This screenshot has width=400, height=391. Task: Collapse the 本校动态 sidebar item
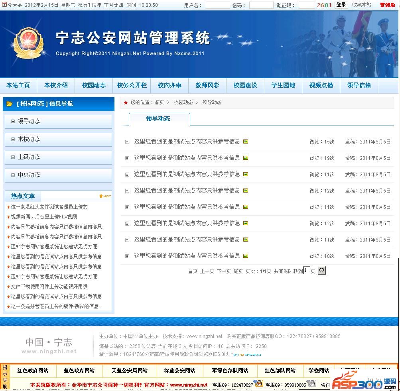[13, 140]
